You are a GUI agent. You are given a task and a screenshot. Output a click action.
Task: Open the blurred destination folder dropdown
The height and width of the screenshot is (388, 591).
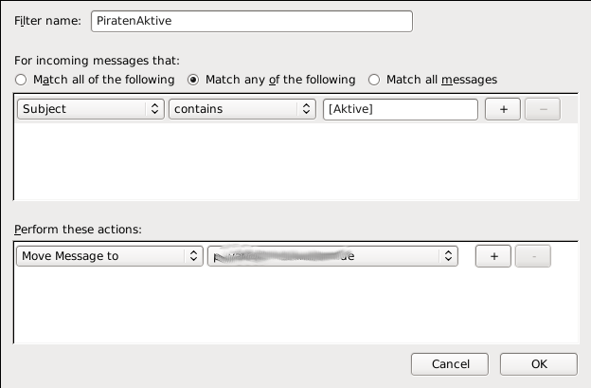tap(332, 256)
